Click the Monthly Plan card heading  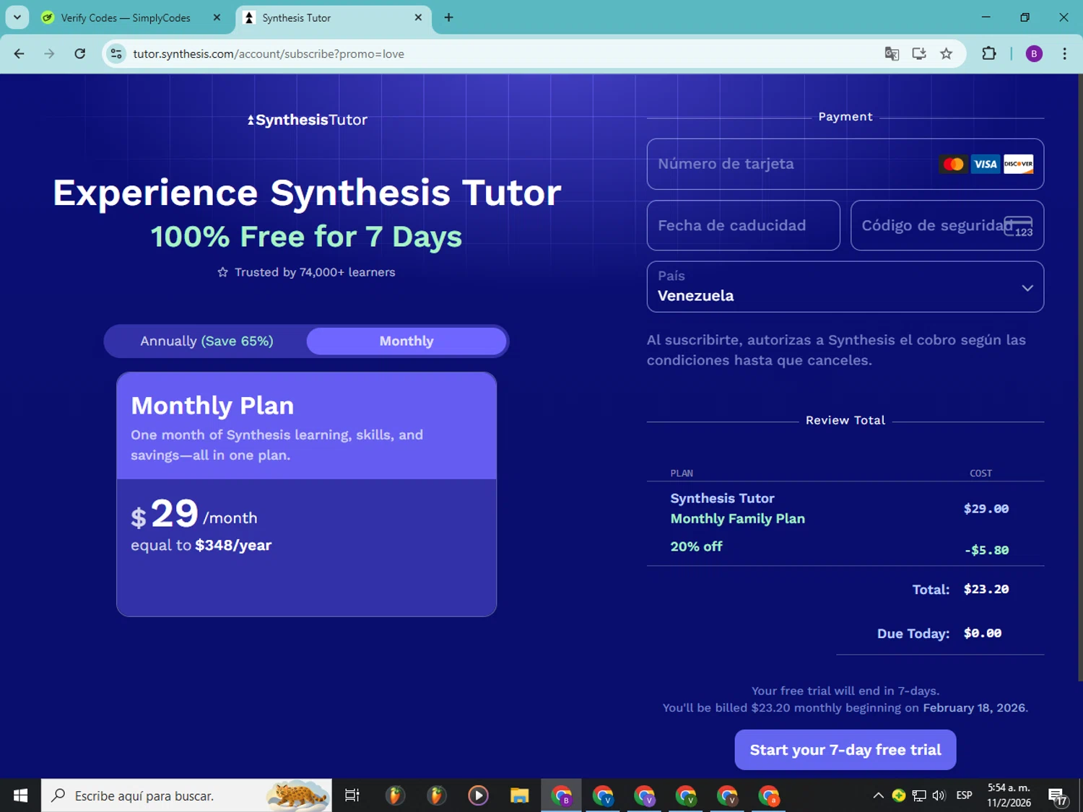tap(212, 406)
